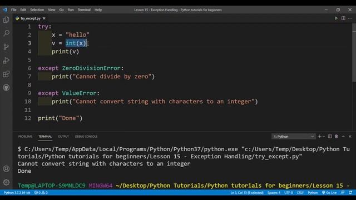Click the "hello" string on line 2

tap(77, 34)
